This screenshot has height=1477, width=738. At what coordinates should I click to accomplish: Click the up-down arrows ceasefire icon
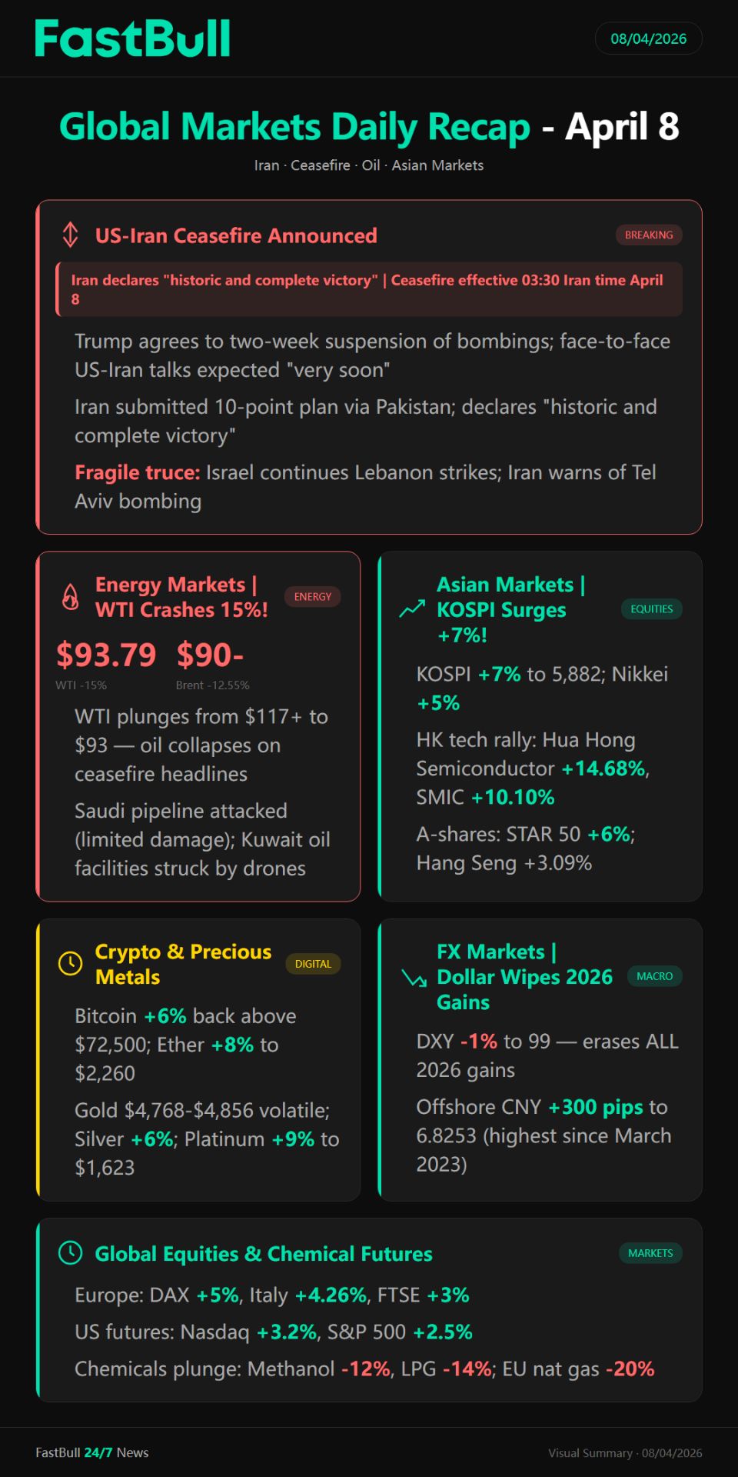(x=70, y=235)
